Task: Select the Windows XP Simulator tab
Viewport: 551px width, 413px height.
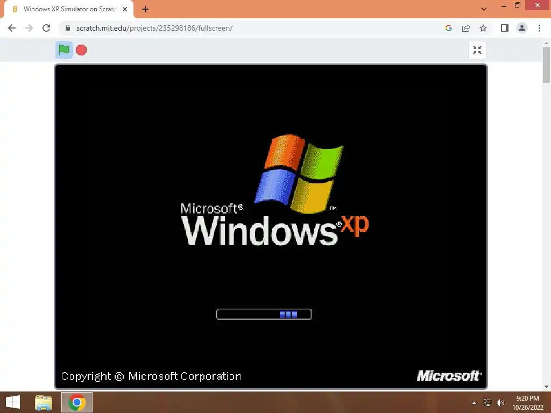Action: [x=69, y=9]
